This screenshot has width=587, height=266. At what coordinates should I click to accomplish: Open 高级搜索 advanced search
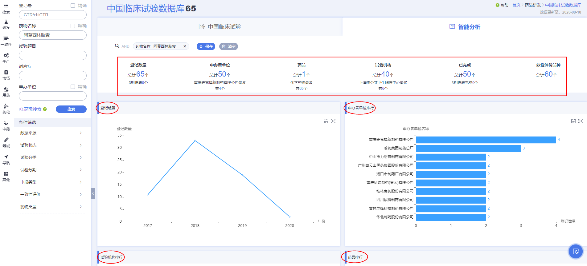click(30, 109)
